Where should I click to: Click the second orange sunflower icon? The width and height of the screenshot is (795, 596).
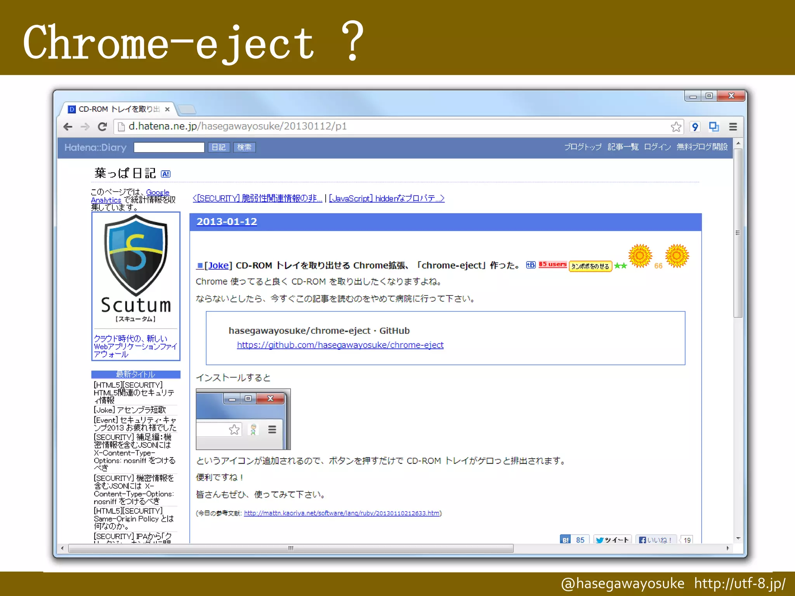point(677,256)
